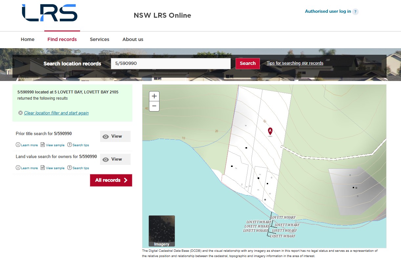Viewport: 401px width, 260px height.
Task: Zoom out on the map
Action: 154,106
